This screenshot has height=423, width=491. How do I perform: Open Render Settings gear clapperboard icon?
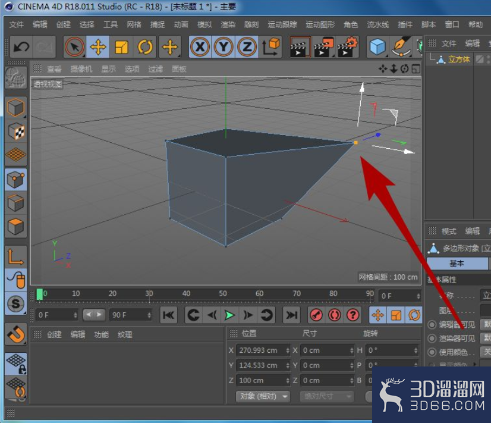pos(347,47)
